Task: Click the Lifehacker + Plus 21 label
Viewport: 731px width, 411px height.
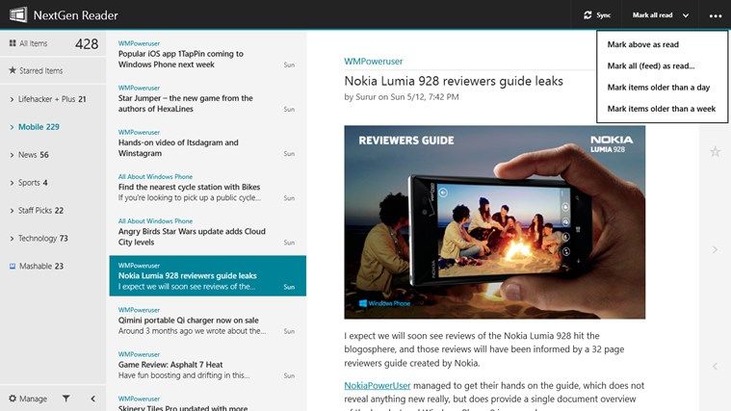Action: pyautogui.click(x=52, y=99)
